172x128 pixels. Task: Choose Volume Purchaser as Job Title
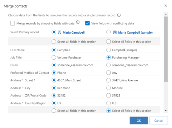tap(54, 57)
